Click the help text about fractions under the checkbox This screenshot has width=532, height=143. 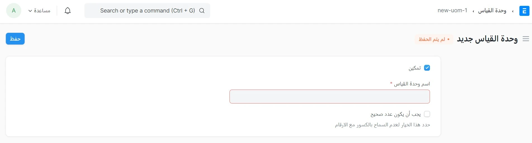coord(382,125)
